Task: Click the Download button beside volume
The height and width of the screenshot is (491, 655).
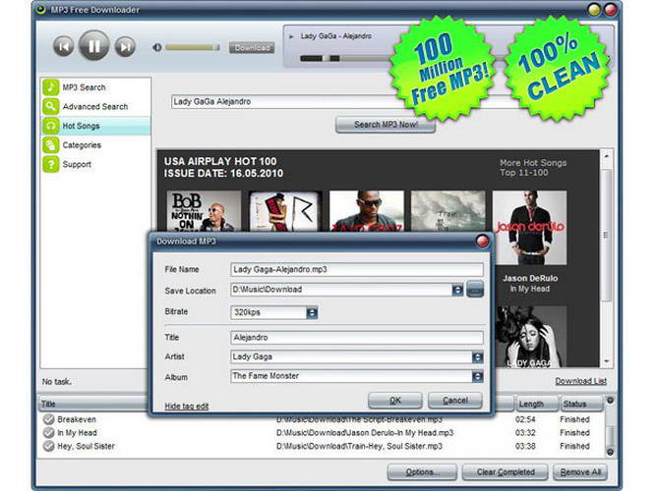Action: click(x=252, y=47)
